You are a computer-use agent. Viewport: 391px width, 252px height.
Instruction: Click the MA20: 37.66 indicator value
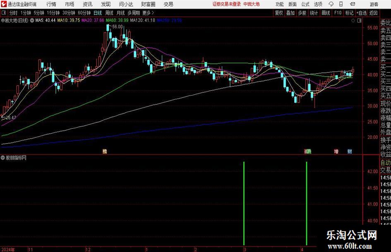click(x=93, y=20)
